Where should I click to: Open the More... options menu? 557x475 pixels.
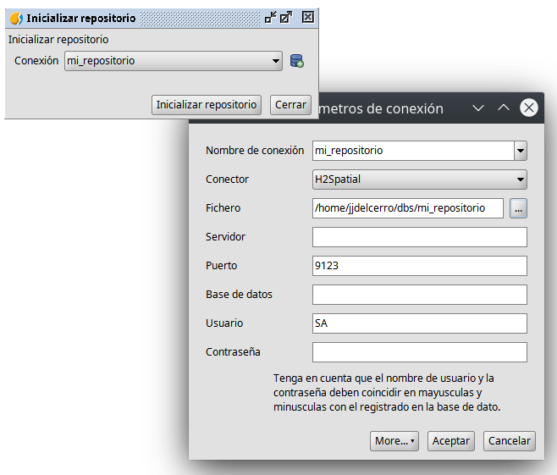(394, 440)
